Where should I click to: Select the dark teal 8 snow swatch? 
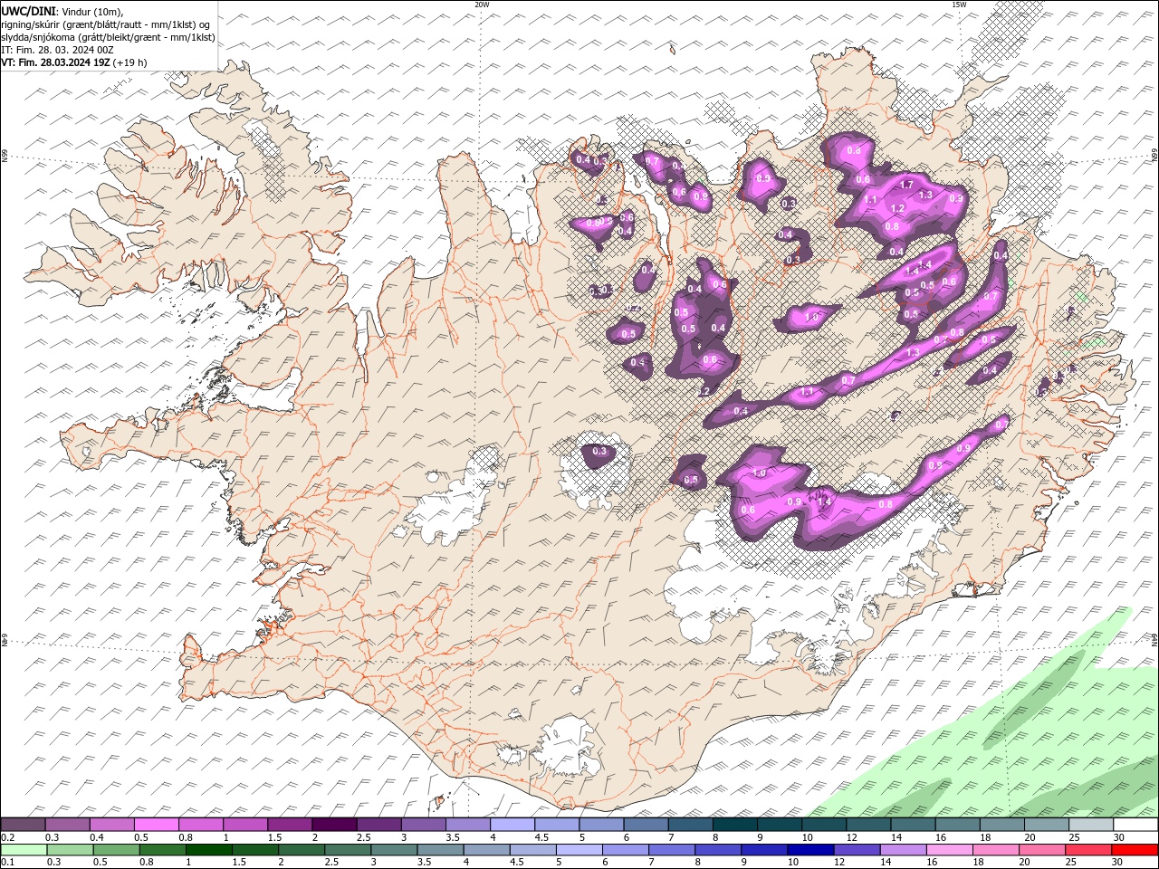point(733,825)
